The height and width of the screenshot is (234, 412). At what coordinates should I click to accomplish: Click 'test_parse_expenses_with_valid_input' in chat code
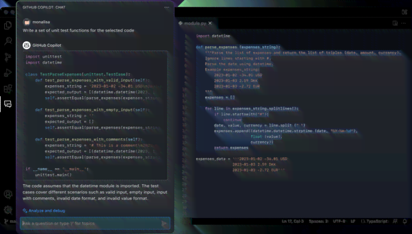pyautogui.click(x=90, y=80)
